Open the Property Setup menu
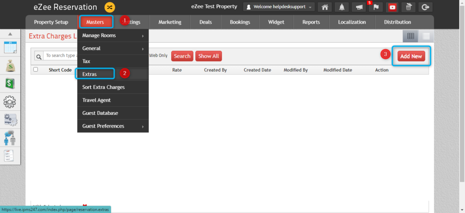This screenshot has width=465, height=213. click(51, 22)
